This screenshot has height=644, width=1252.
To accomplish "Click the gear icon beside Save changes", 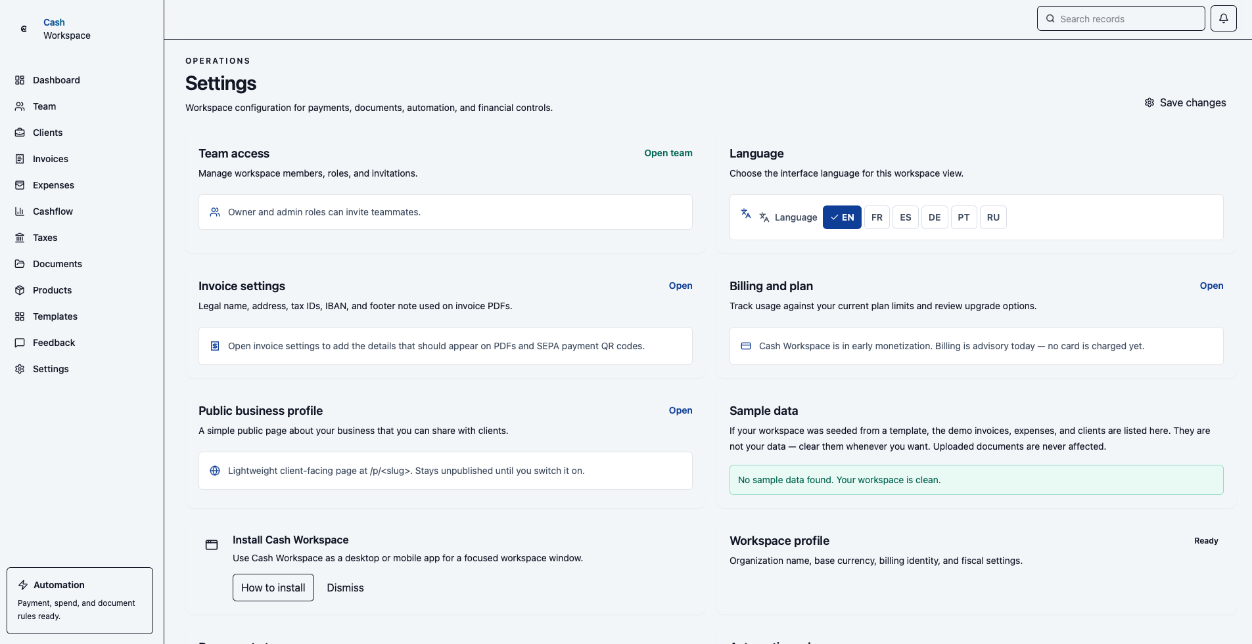I will [1149, 102].
